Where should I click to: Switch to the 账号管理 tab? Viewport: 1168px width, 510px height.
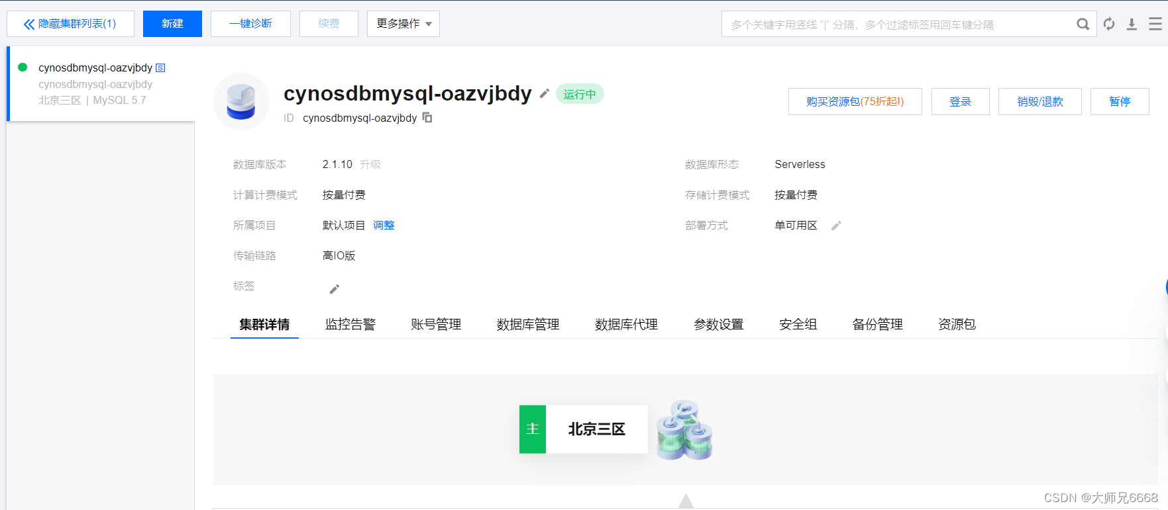pos(436,324)
